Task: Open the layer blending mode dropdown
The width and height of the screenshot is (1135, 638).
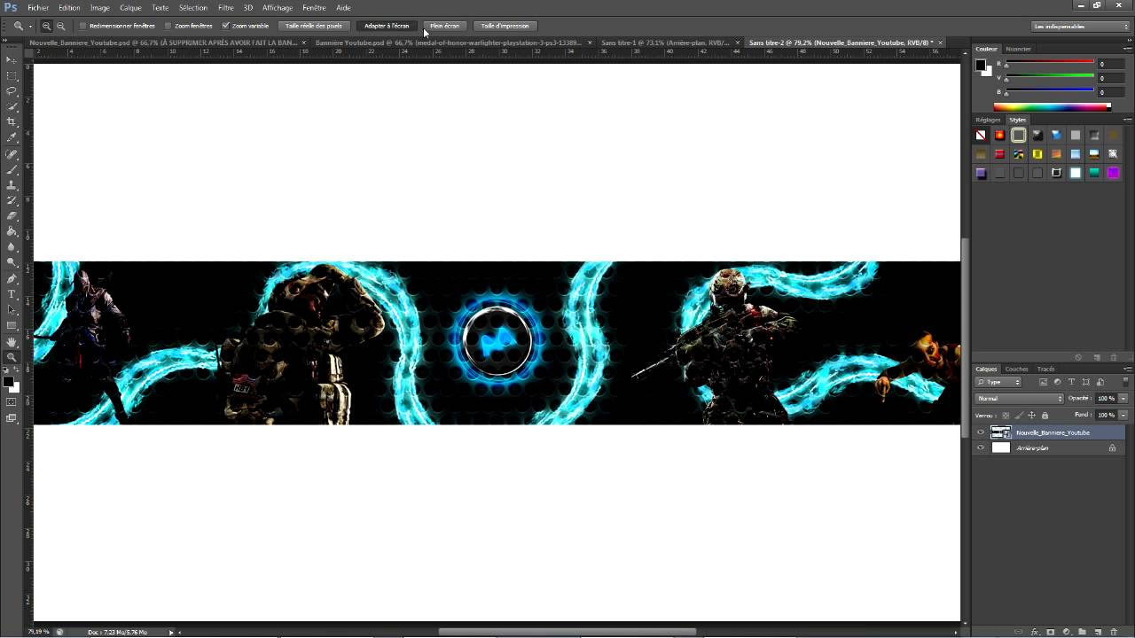Action: click(1019, 399)
